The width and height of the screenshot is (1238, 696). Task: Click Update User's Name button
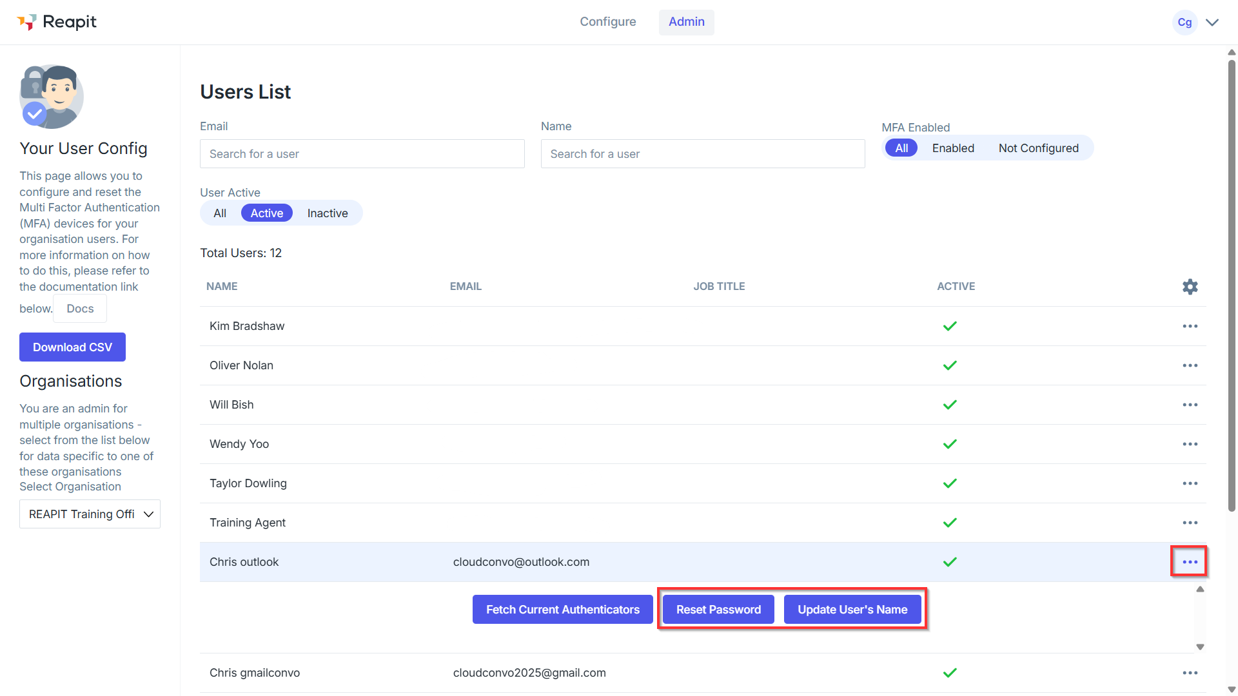tap(852, 610)
